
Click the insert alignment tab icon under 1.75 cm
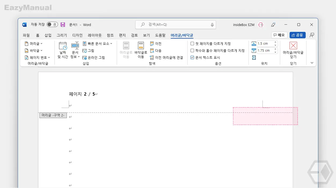(254, 57)
